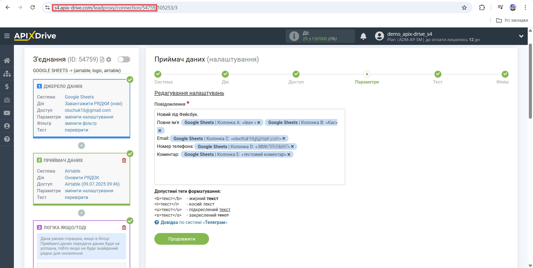Click the page vertical scrollbar

530,81
